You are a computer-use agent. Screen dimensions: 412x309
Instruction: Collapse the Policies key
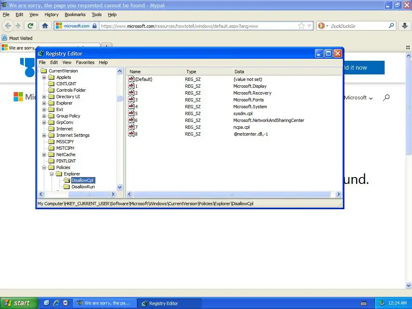[x=44, y=167]
